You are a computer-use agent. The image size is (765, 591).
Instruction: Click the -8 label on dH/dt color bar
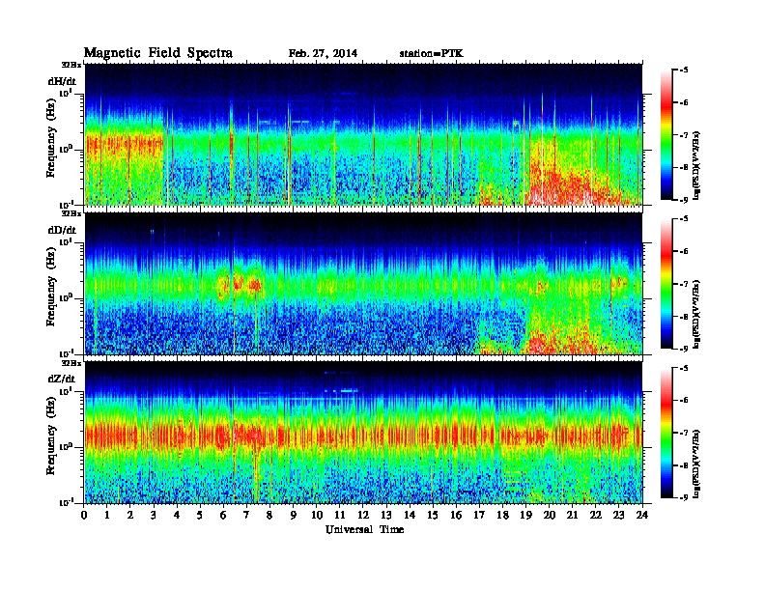pos(684,167)
